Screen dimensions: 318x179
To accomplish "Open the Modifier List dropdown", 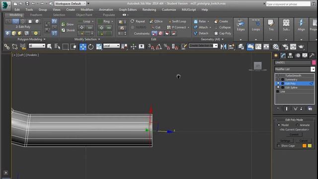I will pyautogui.click(x=313, y=69).
